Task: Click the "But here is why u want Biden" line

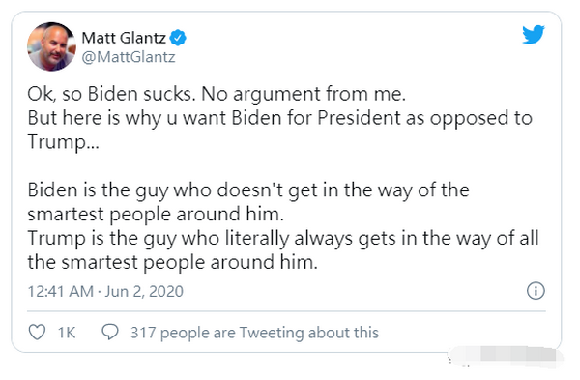Action: pos(280,118)
